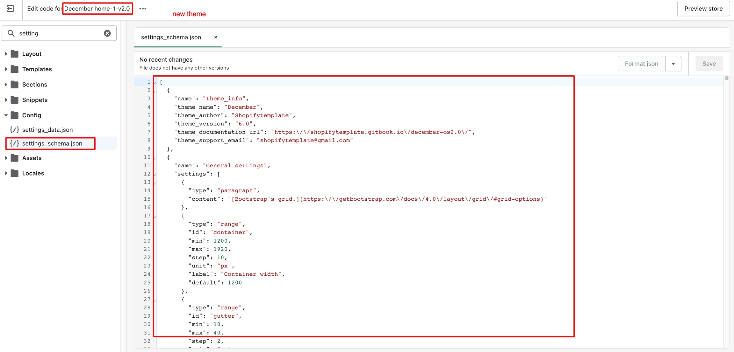This screenshot has height=352, width=734.
Task: Click the Locales folder icon
Action: point(15,173)
